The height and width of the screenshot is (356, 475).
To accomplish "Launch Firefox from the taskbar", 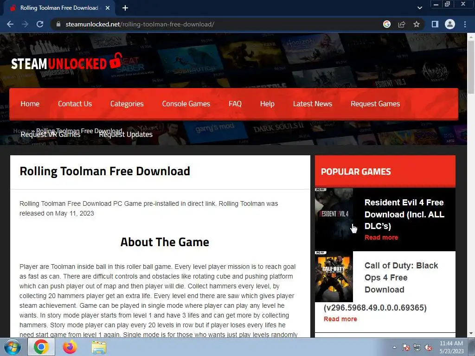I will [70, 347].
